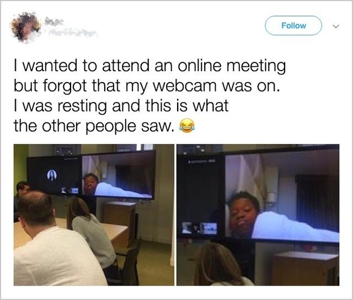This screenshot has width=353, height=300.
Task: Click the text line "I wanted to attend an online meeting"
Action: [x=149, y=65]
